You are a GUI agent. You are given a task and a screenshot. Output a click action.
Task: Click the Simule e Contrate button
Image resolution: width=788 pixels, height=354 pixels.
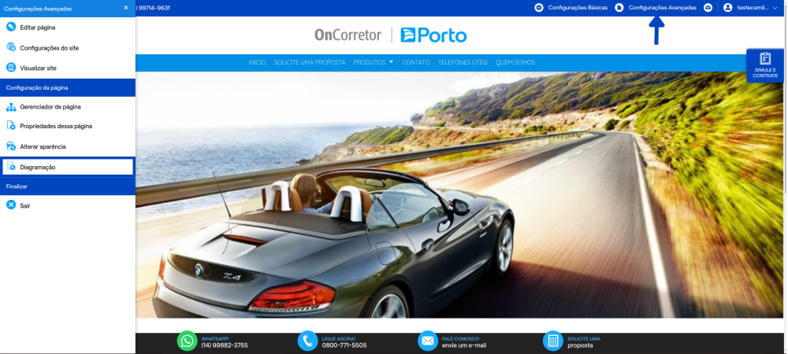[x=765, y=65]
